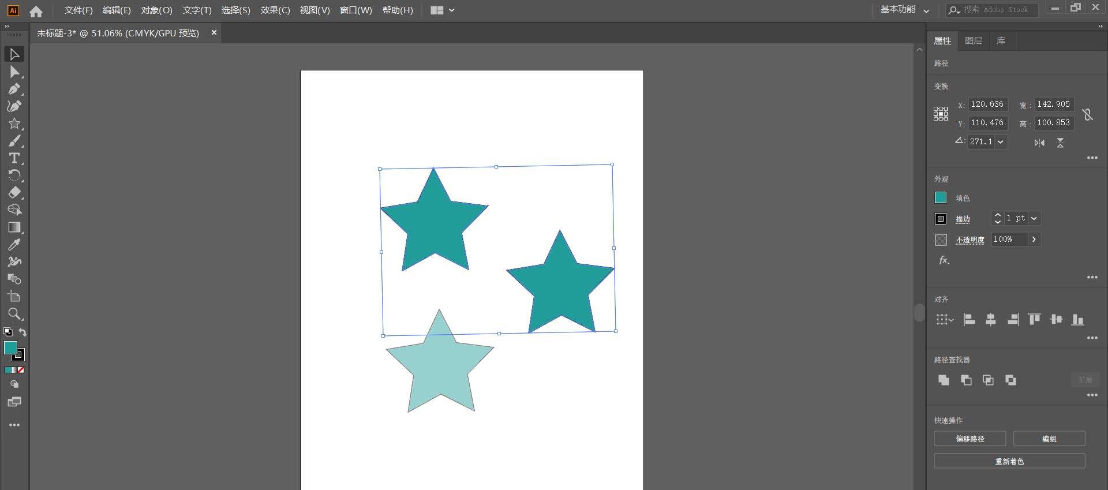Click the Zoom magnifier tool
The height and width of the screenshot is (490, 1108).
pos(14,314)
